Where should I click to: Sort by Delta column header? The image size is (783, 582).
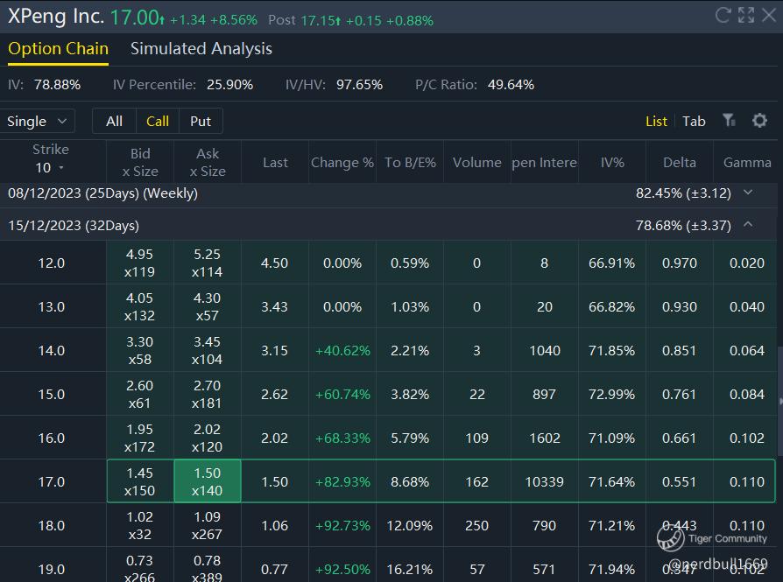pyautogui.click(x=679, y=162)
